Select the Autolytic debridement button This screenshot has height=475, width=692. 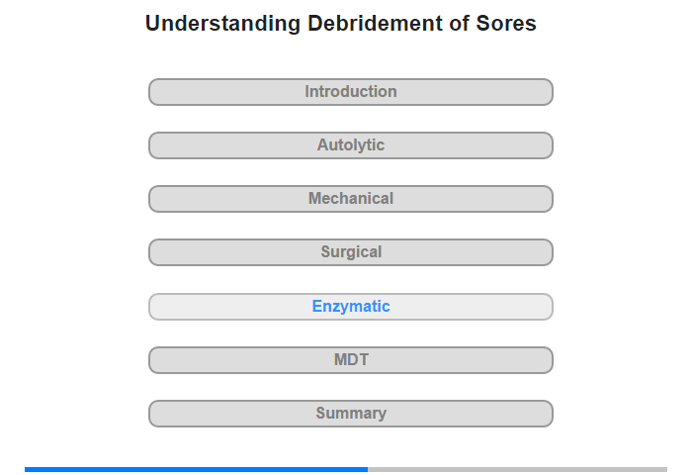click(x=351, y=145)
